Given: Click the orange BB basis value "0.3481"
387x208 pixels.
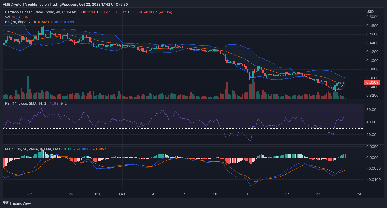Looking at the screenshot, I should coord(43,22).
